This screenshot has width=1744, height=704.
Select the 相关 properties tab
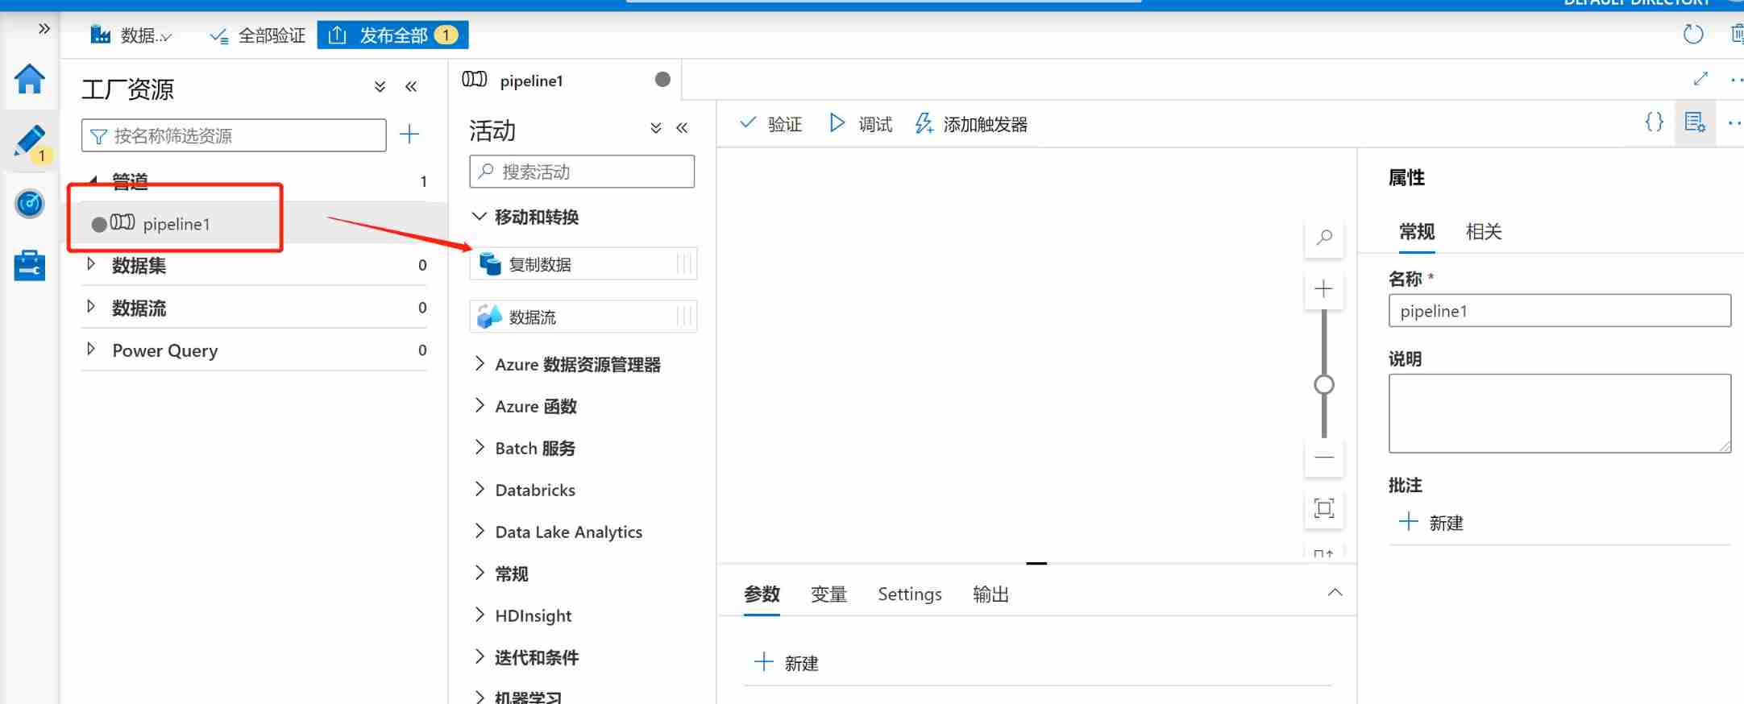(1484, 232)
